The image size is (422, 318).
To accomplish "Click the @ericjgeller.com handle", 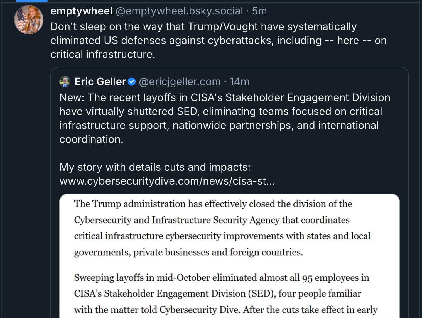I will pos(180,82).
